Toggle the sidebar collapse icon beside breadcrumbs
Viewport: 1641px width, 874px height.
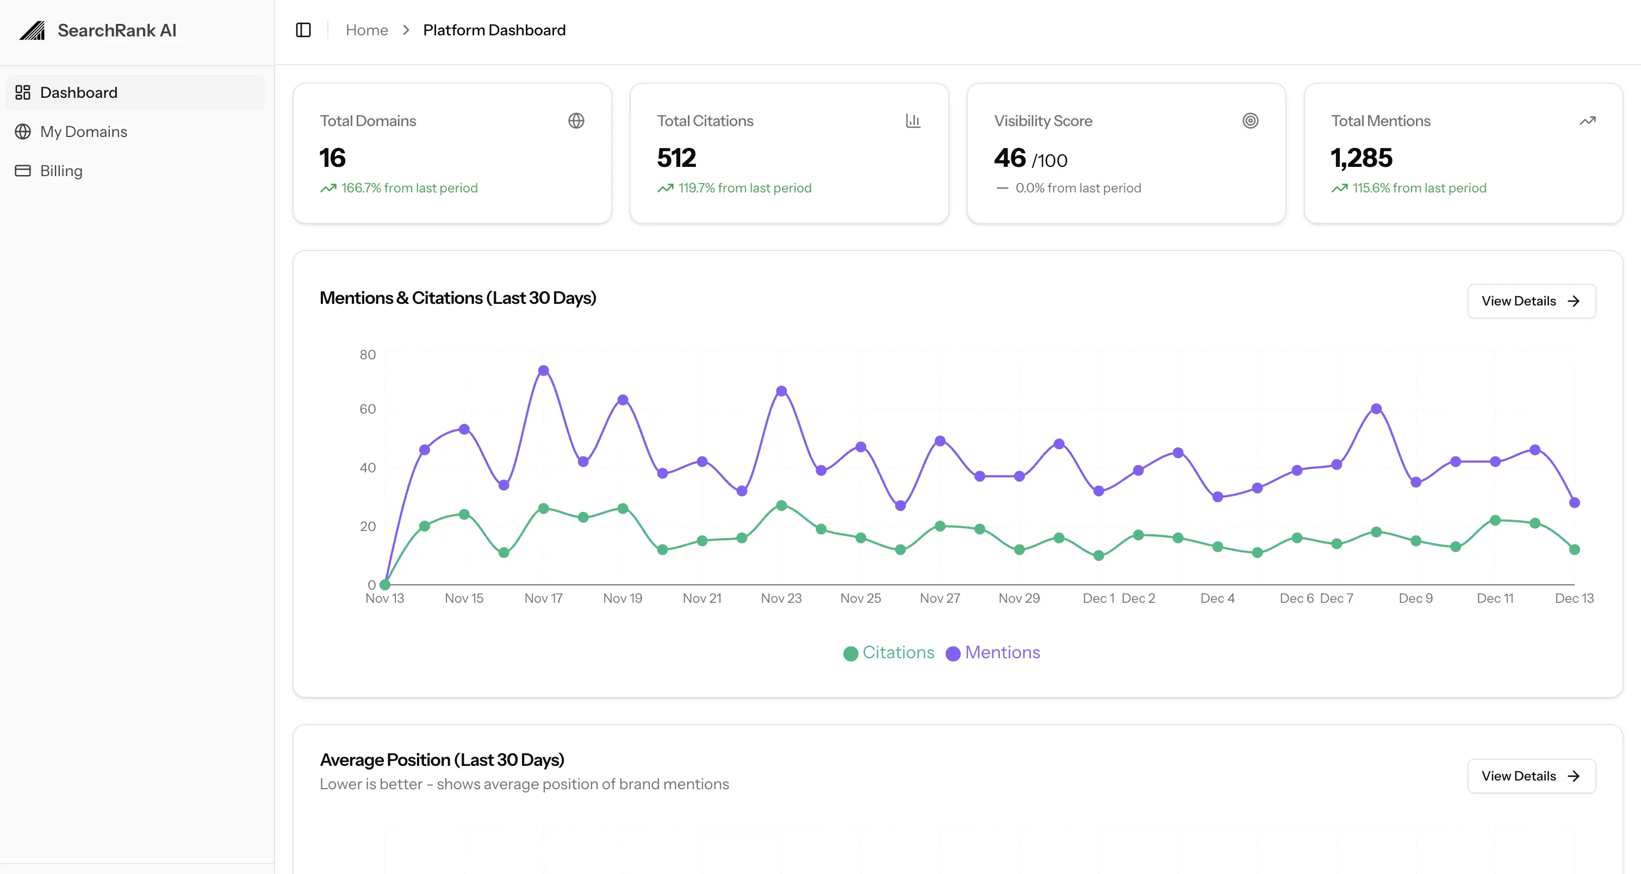(x=303, y=30)
